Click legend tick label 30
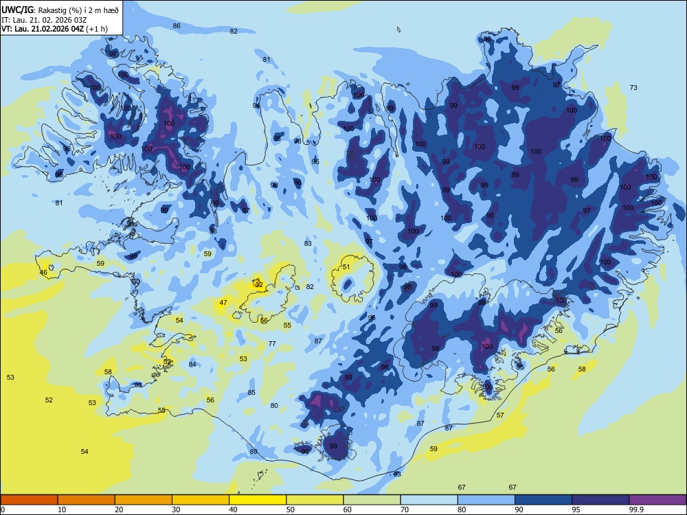The image size is (687, 515). (x=176, y=510)
